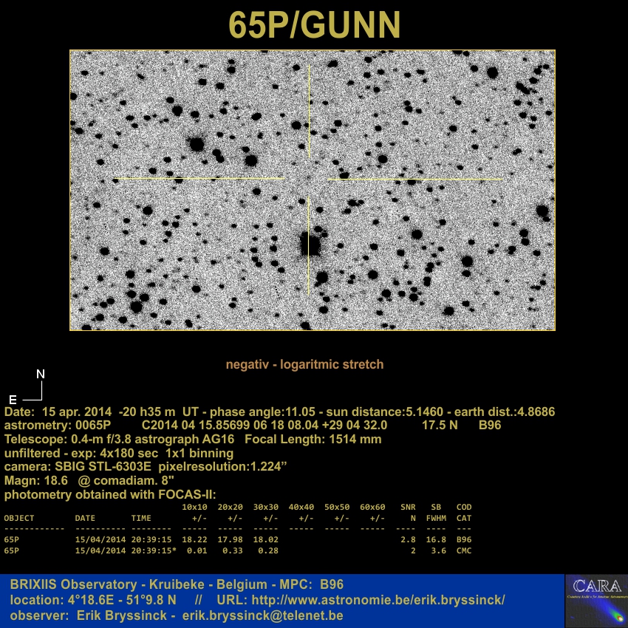628x628 pixels.
Task: Click the 17.98 value under 20x20
Action: [231, 540]
